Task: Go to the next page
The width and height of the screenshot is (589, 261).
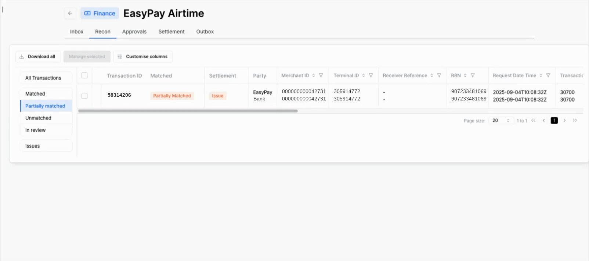Action: coord(565,120)
